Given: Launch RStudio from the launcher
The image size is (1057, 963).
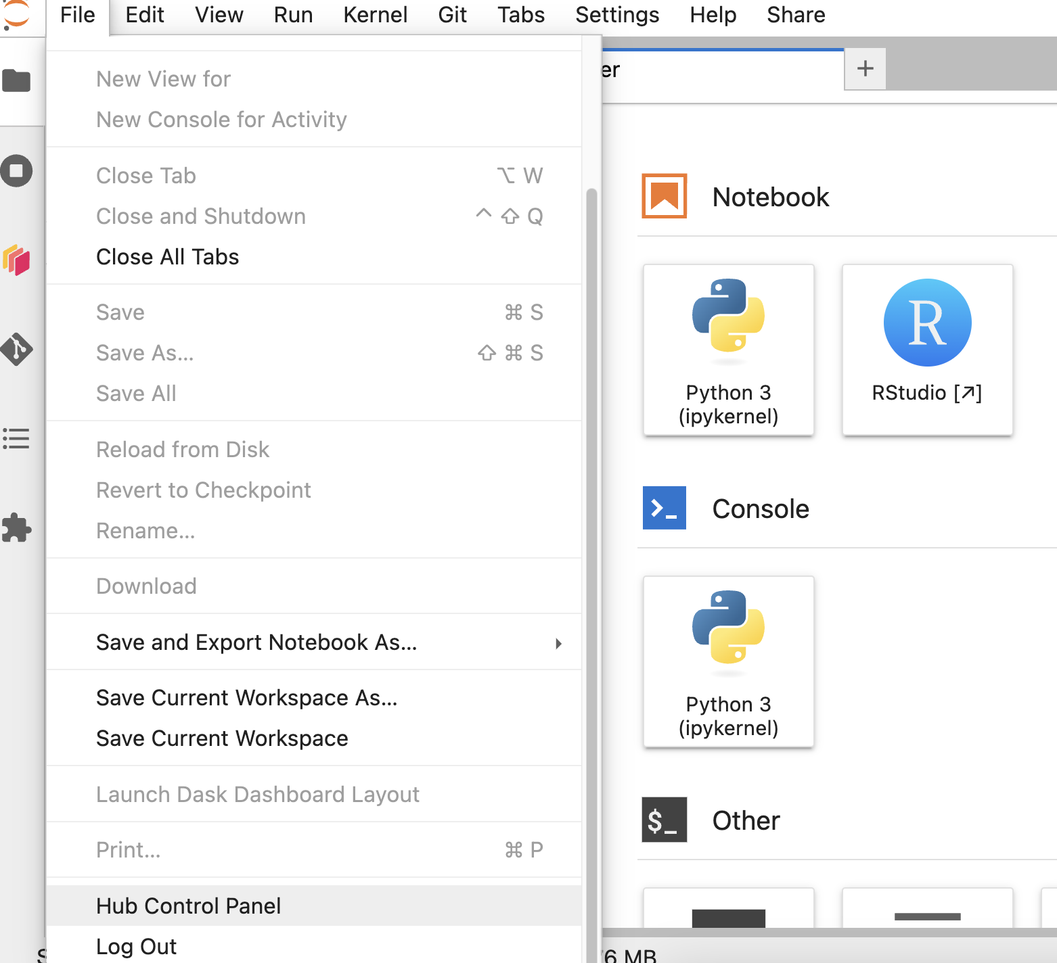Looking at the screenshot, I should tap(926, 350).
